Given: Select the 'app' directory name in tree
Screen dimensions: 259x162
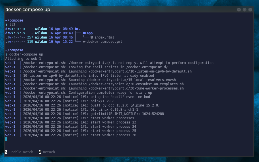Looking at the screenshot, I should (x=89, y=33).
